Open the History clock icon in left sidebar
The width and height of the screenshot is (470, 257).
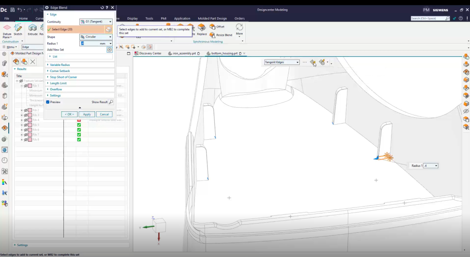[5, 160]
